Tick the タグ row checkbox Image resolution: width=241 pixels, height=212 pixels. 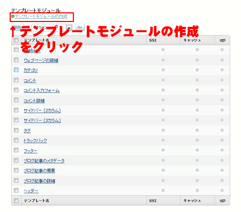click(x=16, y=130)
